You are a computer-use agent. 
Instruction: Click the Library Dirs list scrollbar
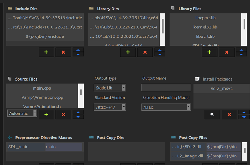(162, 26)
